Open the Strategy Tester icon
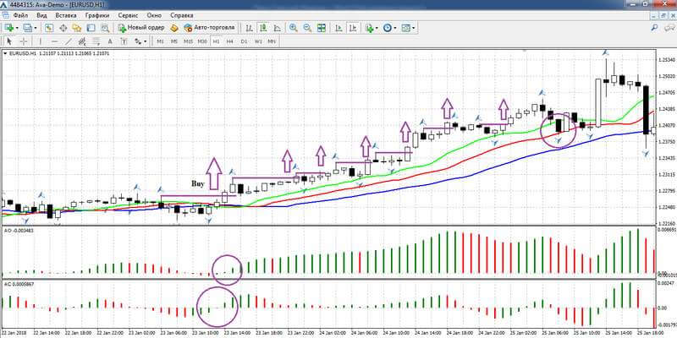The height and width of the screenshot is (338, 677). click(x=104, y=28)
